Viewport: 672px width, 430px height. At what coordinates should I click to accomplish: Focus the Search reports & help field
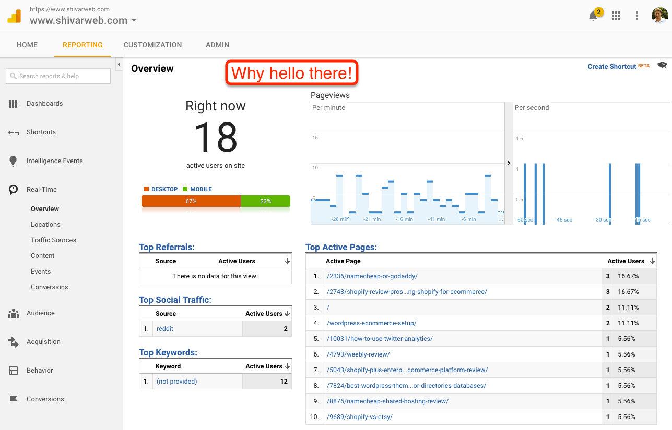tap(58, 76)
